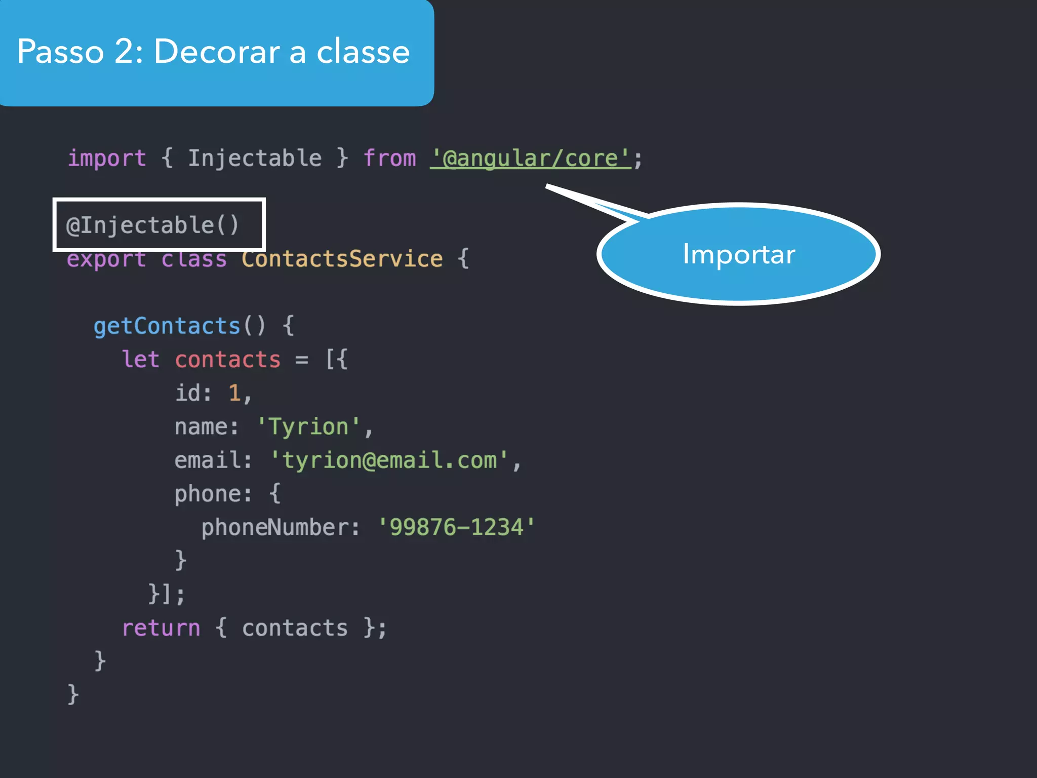Click the let keyword
This screenshot has height=778, width=1037.
(x=140, y=360)
